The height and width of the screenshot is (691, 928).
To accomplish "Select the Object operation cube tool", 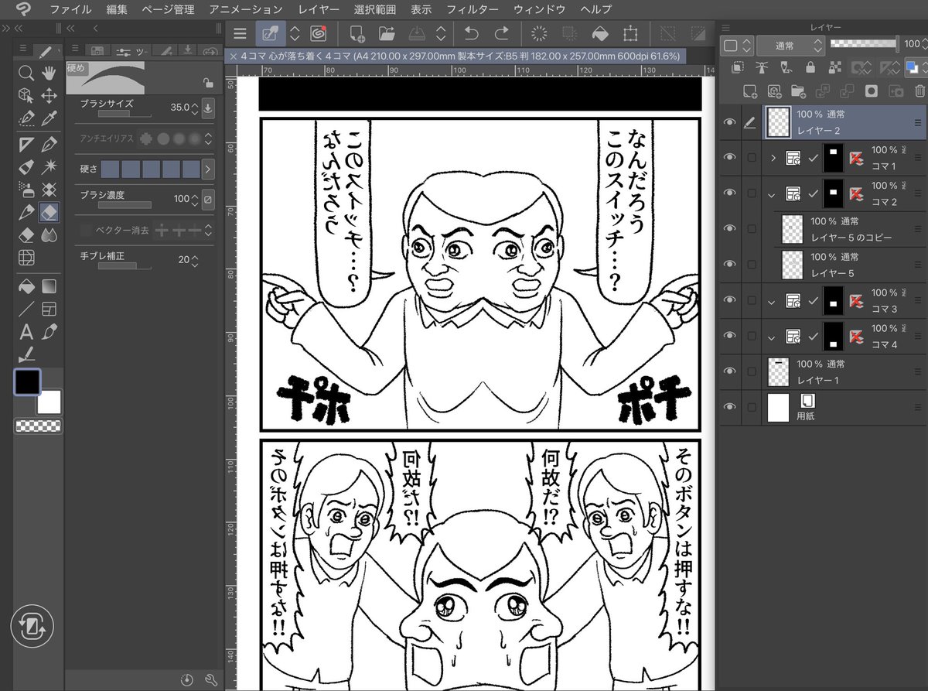I will click(x=26, y=95).
